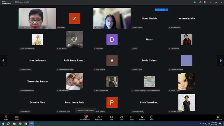Start camera with the Video button

17,118
